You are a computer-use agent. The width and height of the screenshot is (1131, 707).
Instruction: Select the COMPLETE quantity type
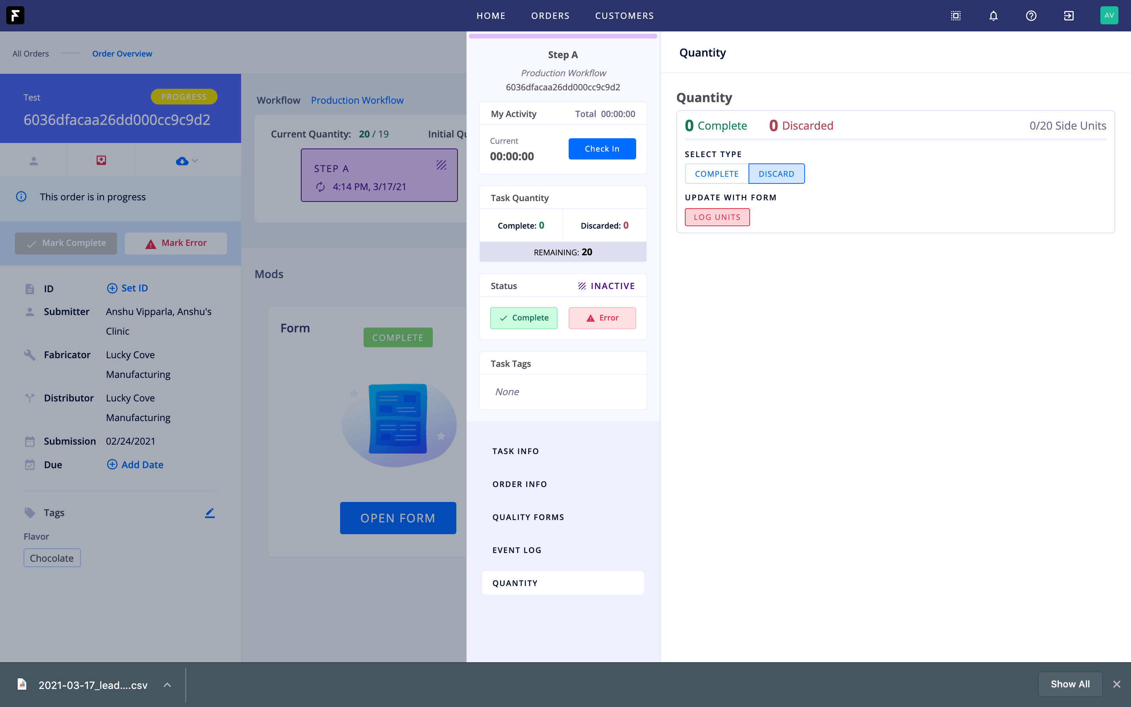716,174
